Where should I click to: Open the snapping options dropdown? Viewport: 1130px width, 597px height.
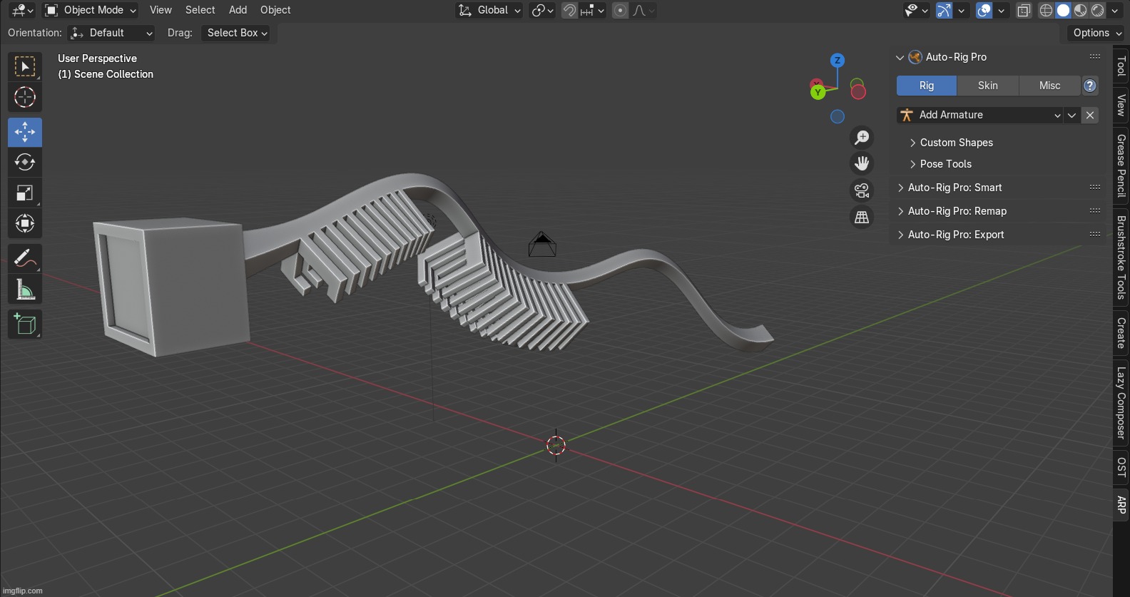pos(593,10)
